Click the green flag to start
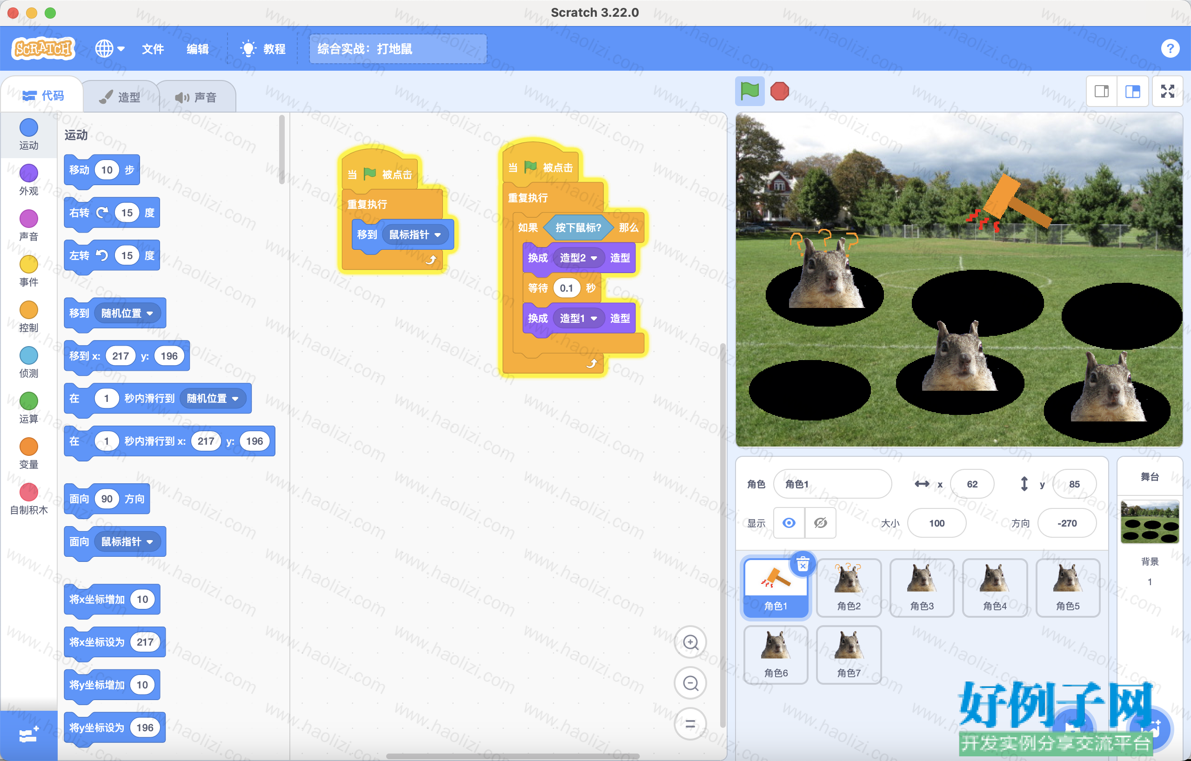The width and height of the screenshot is (1191, 761). [x=749, y=91]
